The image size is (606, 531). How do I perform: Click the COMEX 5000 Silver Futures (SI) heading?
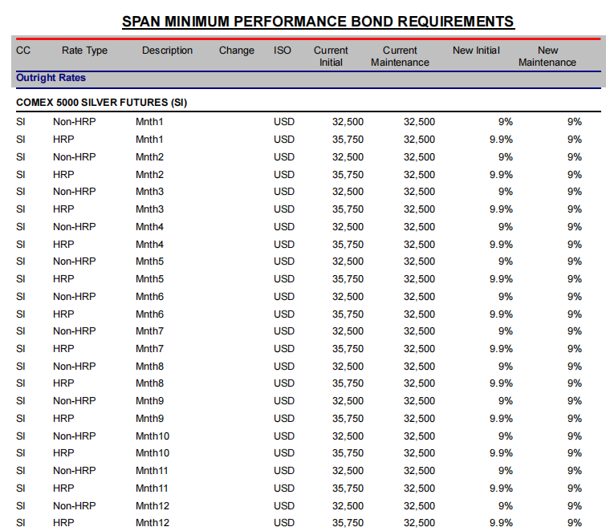(x=101, y=103)
